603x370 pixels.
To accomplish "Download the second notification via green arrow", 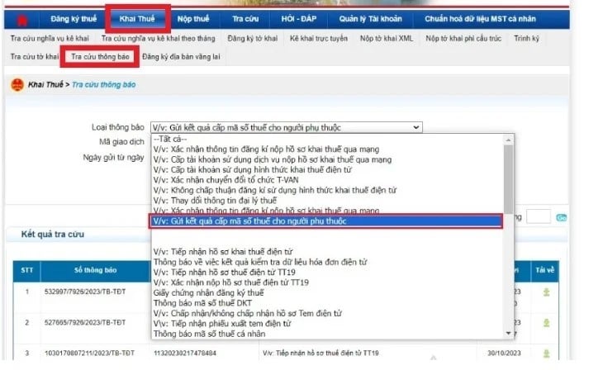I will 546,323.
